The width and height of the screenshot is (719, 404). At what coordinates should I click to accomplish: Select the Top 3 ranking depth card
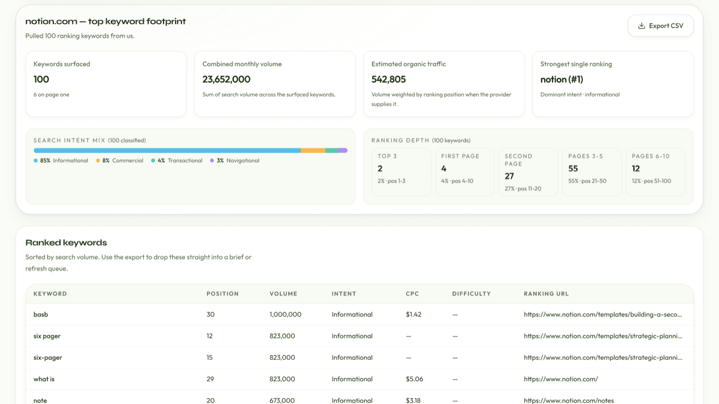(401, 172)
